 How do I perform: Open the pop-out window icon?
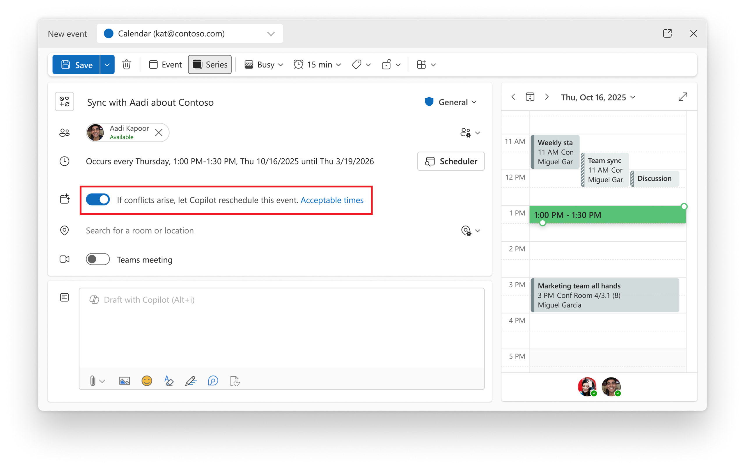(x=667, y=33)
